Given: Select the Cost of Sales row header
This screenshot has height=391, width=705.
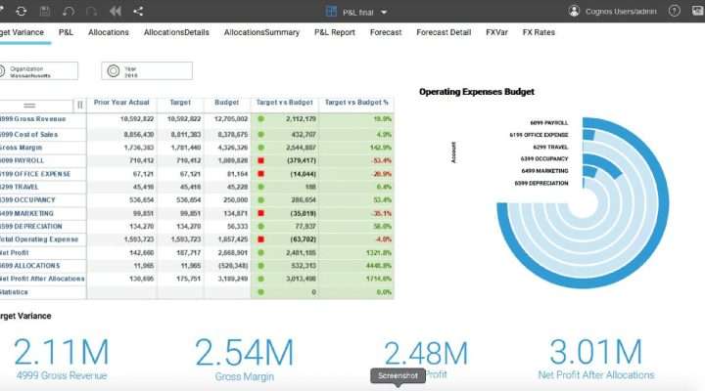Looking at the screenshot, I should tap(43, 135).
